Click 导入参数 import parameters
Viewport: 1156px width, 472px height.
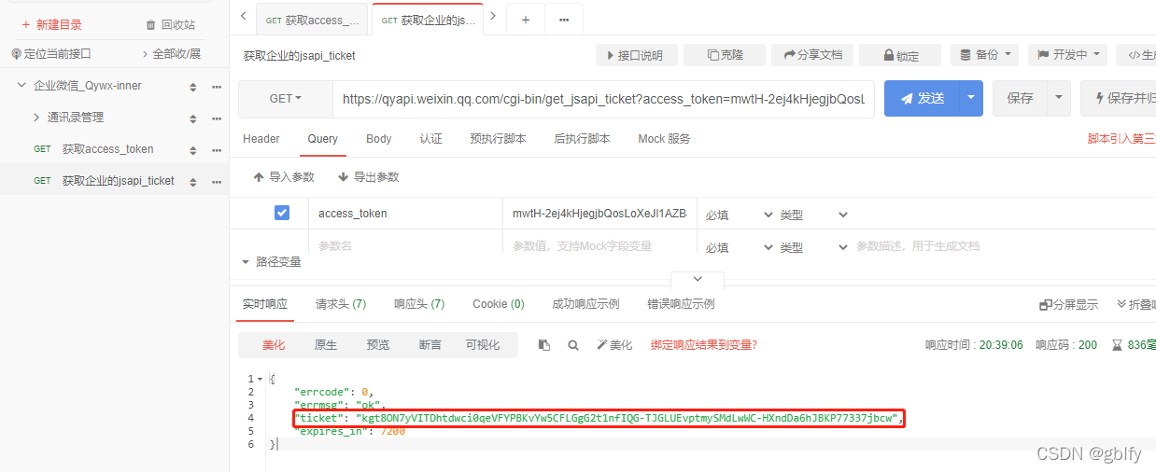(284, 177)
